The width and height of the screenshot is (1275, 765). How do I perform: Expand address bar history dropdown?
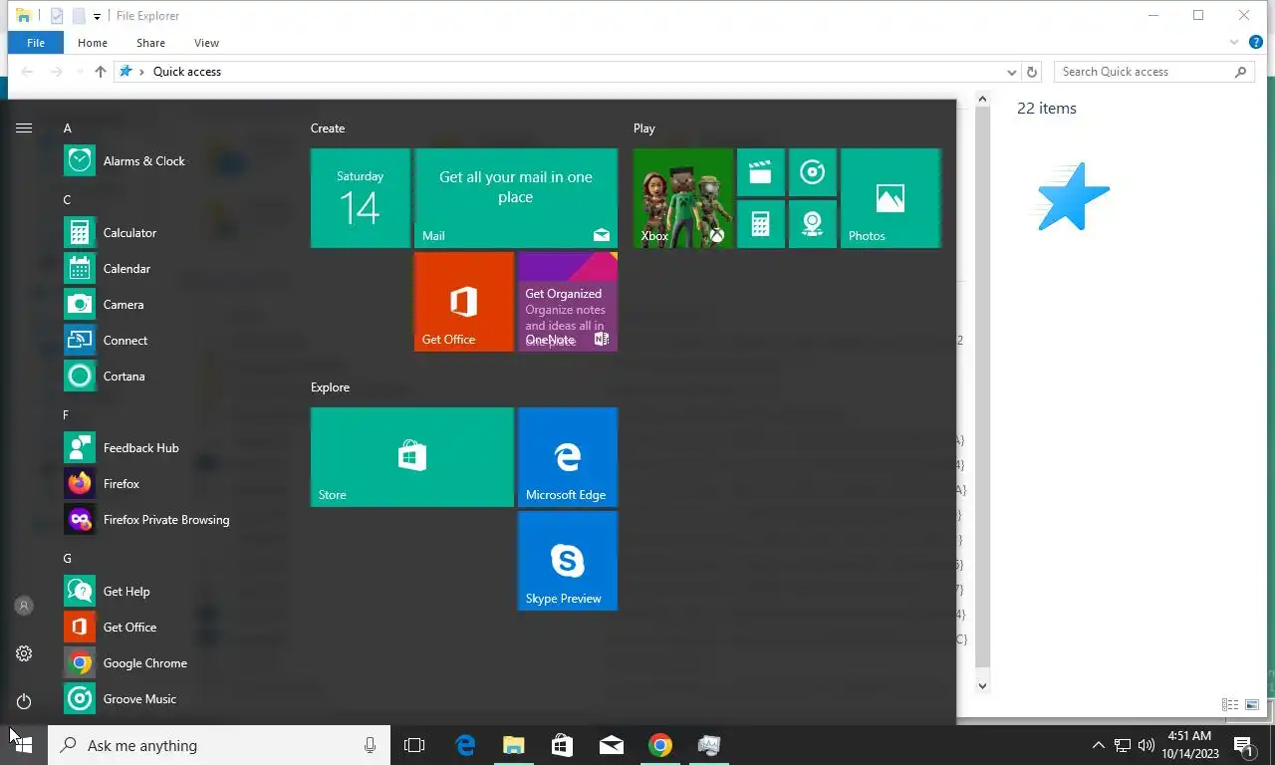tap(1011, 72)
